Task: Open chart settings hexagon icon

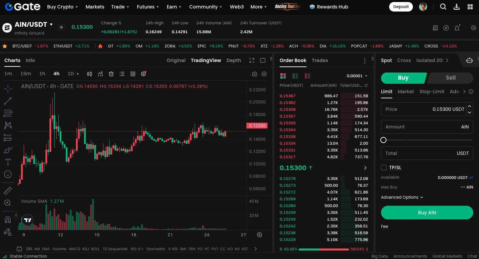Action: pyautogui.click(x=264, y=74)
